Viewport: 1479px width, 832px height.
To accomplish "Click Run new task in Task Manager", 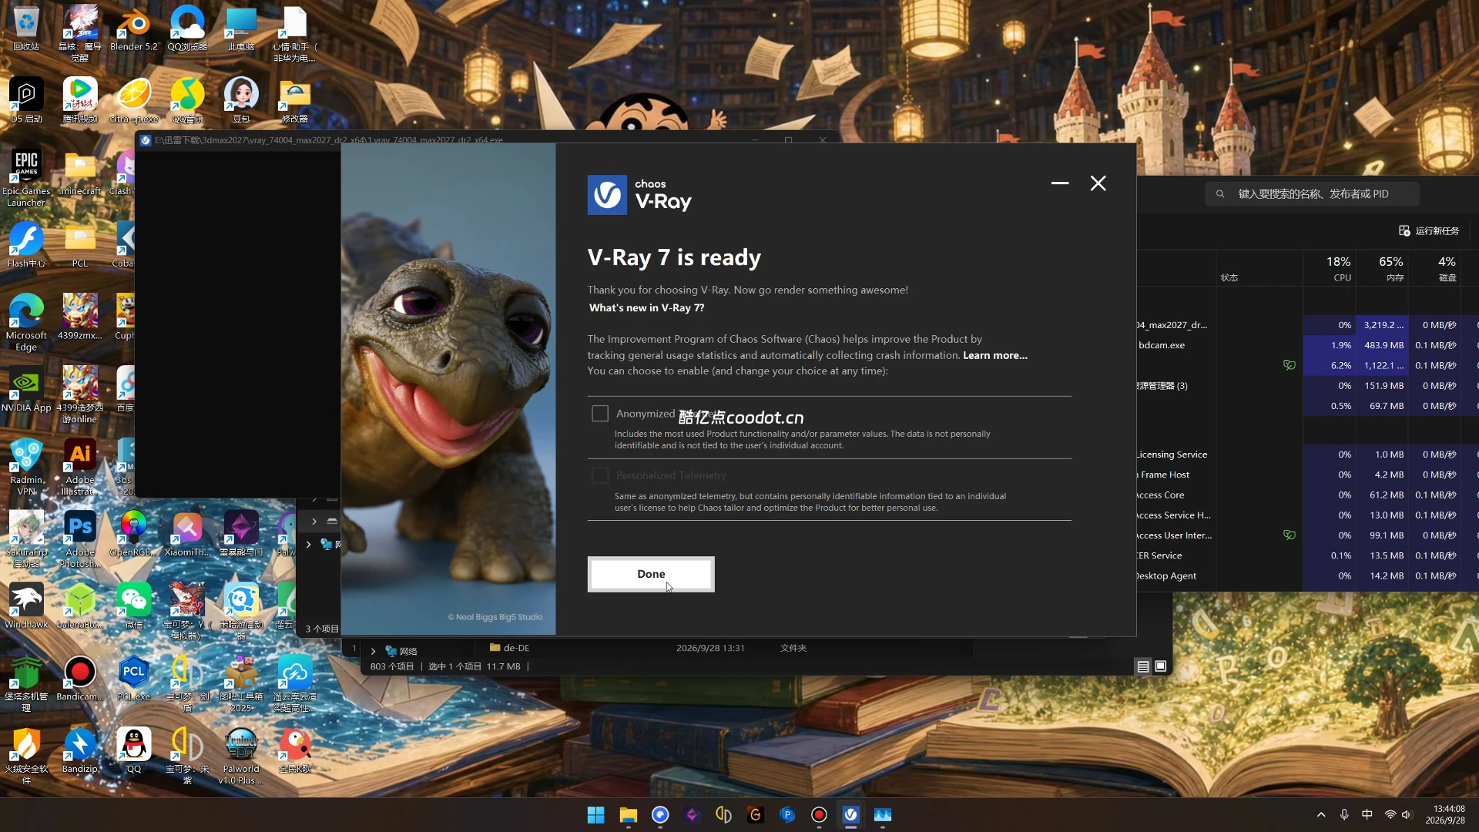I will pyautogui.click(x=1429, y=231).
